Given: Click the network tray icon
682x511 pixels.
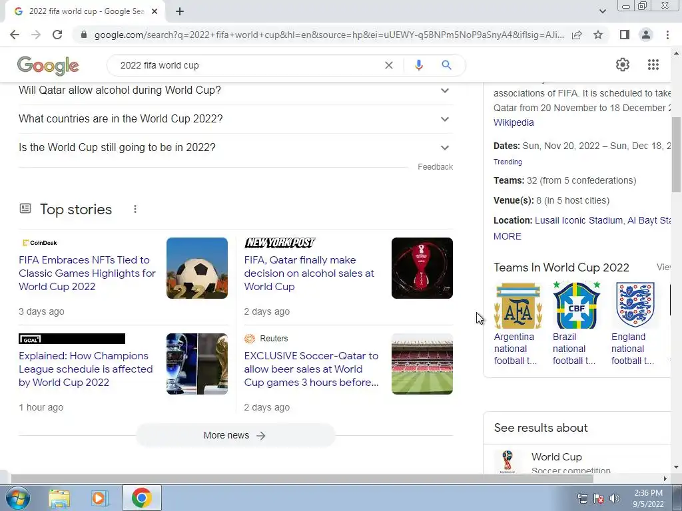Looking at the screenshot, I should click(582, 498).
